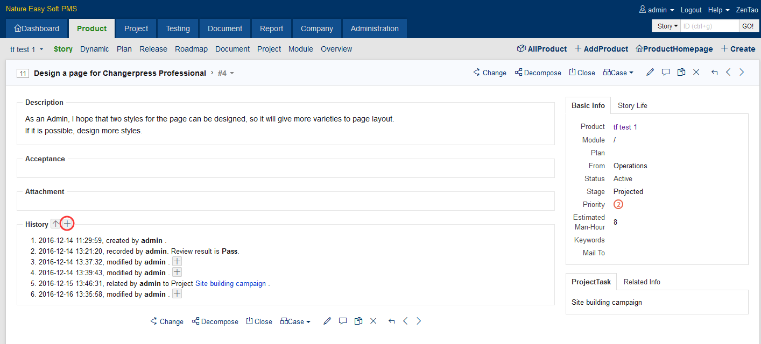Click the delete X icon in top toolbar
Viewport: 761px width, 344px height.
point(696,73)
